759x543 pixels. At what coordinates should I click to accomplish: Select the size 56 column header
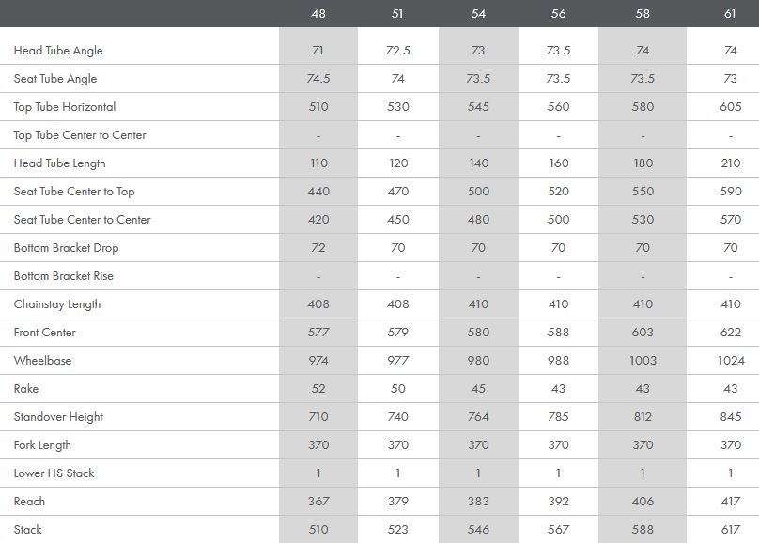[x=558, y=14]
